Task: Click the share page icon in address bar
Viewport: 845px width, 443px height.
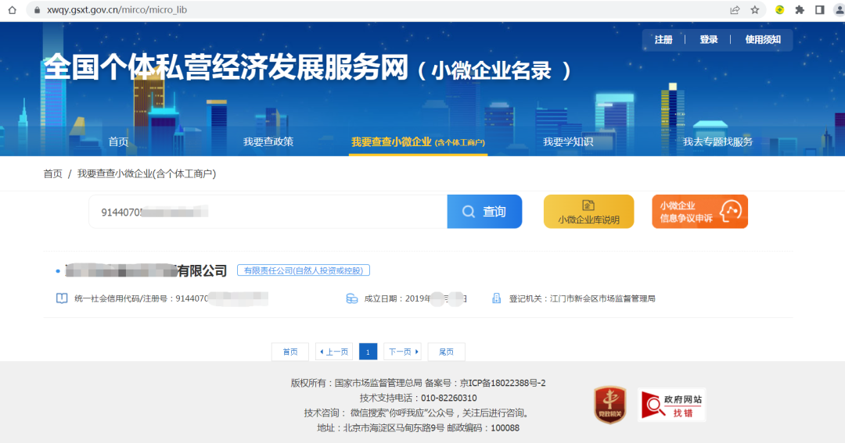Action: coord(735,10)
